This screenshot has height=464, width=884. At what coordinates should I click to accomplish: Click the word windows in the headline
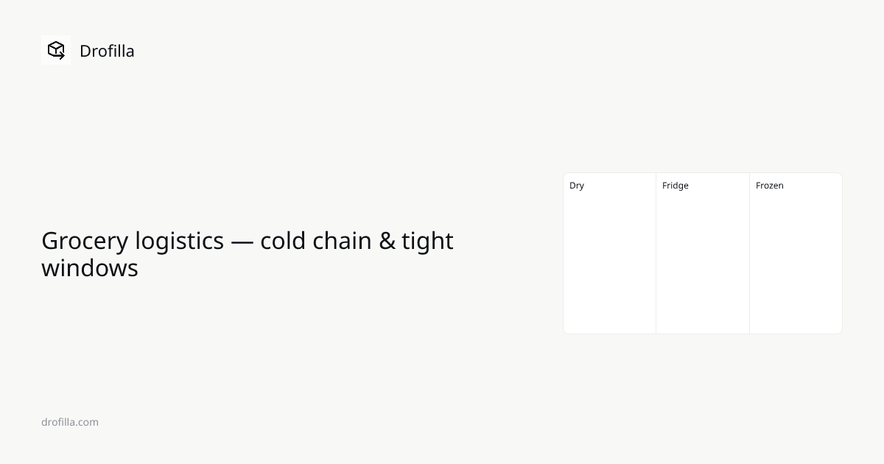(90, 268)
